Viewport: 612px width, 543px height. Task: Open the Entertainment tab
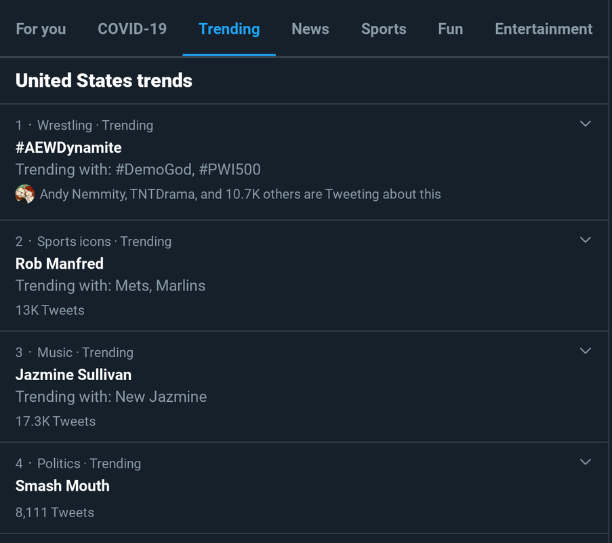click(x=544, y=29)
